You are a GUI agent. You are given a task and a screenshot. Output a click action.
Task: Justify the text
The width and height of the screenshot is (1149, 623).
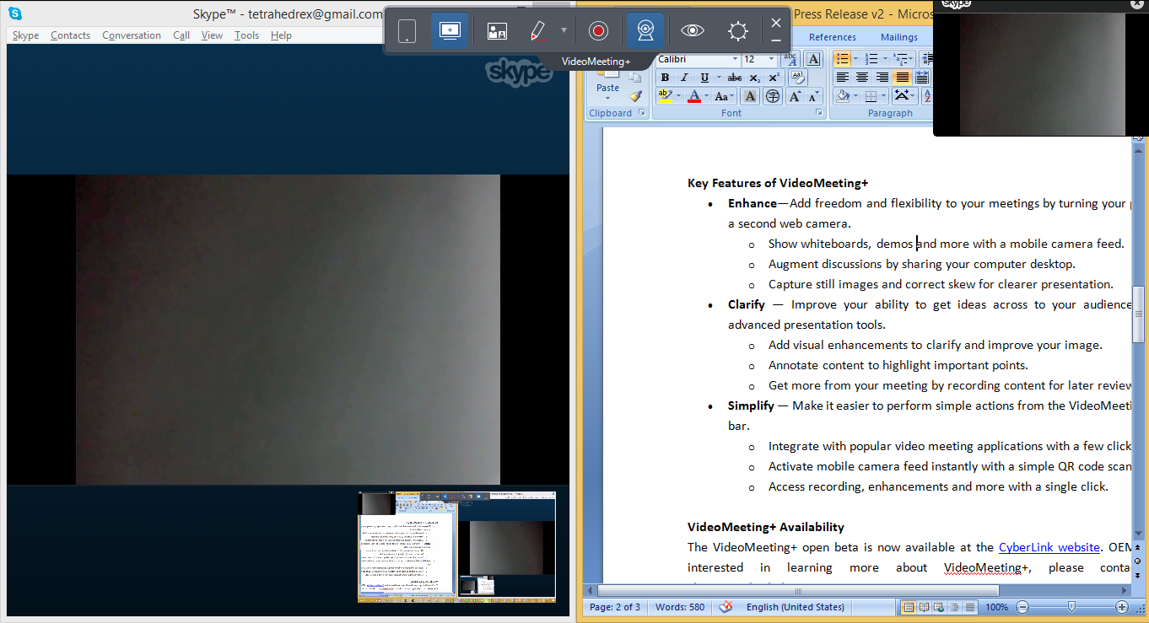tap(902, 78)
